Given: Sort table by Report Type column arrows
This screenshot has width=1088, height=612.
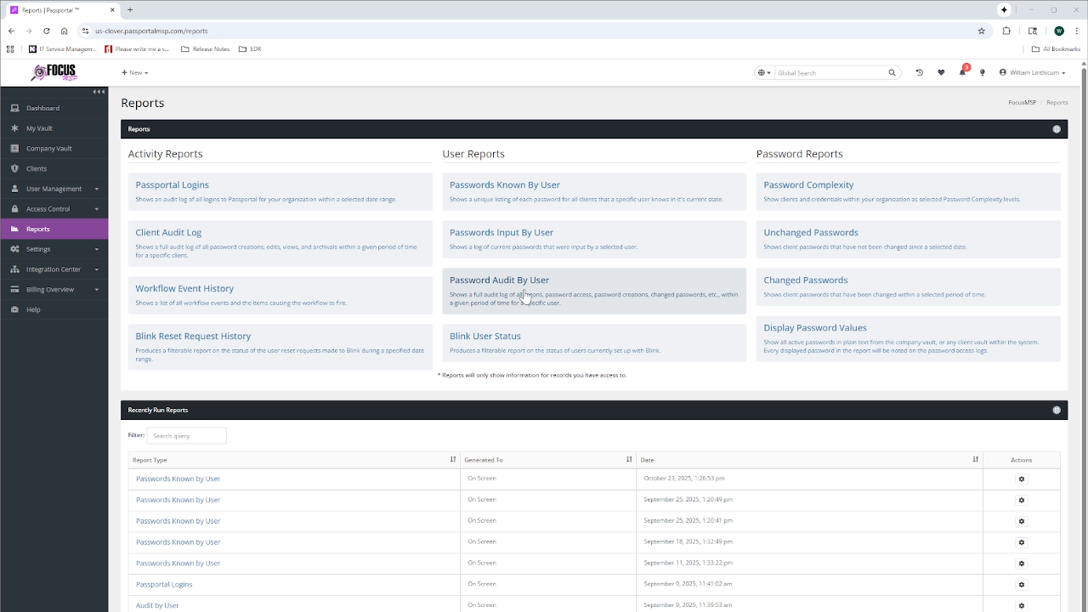Looking at the screenshot, I should click(x=453, y=459).
